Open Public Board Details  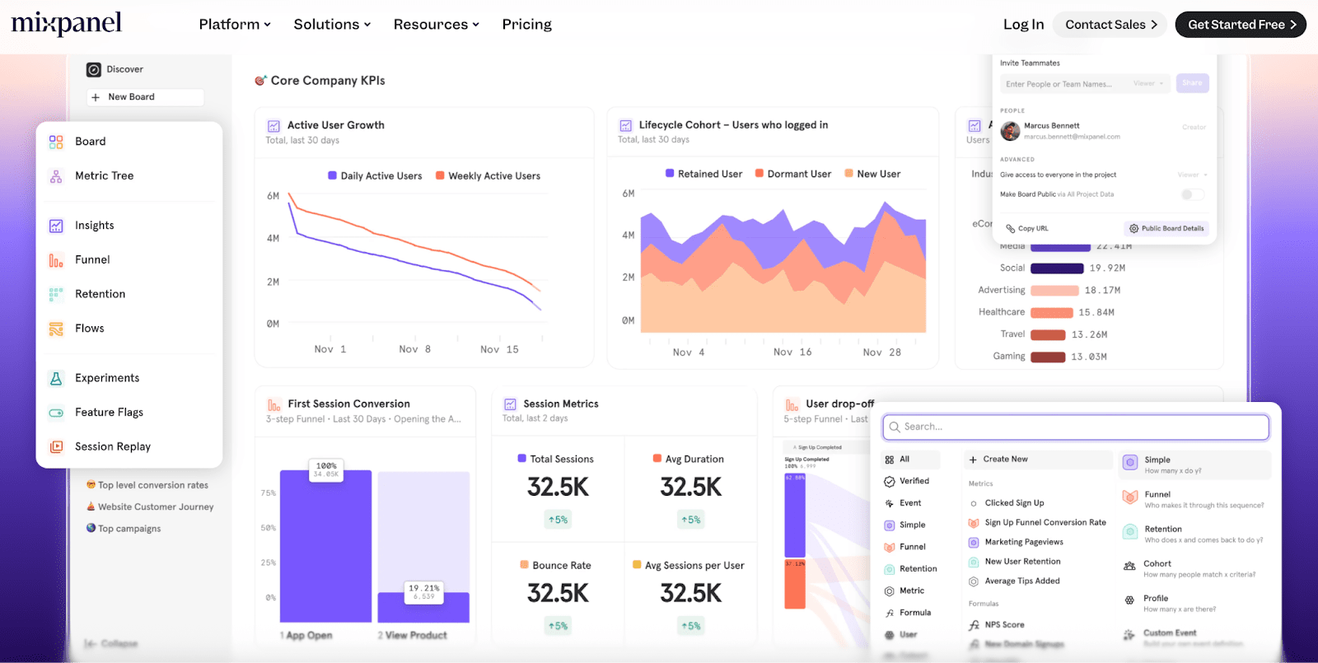(1166, 229)
